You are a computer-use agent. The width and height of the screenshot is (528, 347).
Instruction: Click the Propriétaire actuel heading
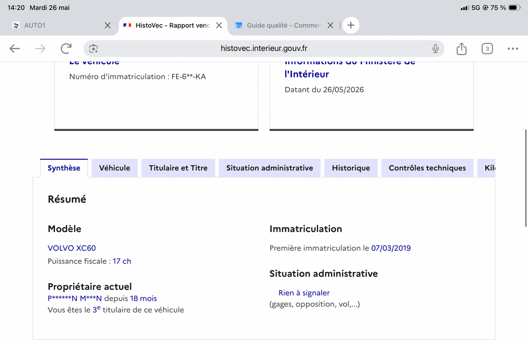(90, 287)
